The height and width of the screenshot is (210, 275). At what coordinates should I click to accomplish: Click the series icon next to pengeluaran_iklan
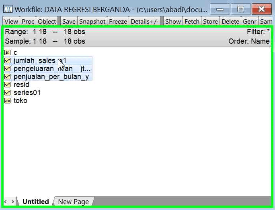click(x=7, y=69)
